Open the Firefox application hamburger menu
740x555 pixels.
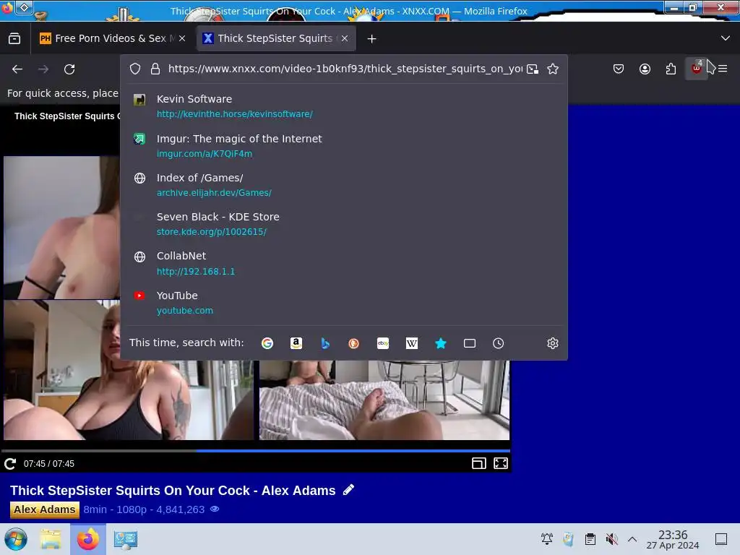click(x=723, y=69)
